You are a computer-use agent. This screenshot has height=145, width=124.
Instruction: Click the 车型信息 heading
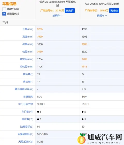tap(9, 4)
